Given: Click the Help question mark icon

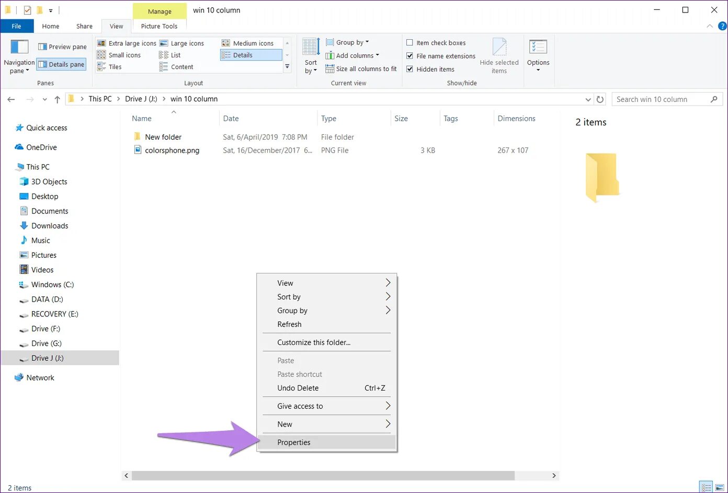Looking at the screenshot, I should tap(722, 26).
